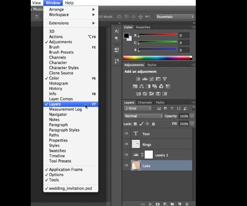
Task: Open the Fill slider arrow
Action: click(x=192, y=124)
